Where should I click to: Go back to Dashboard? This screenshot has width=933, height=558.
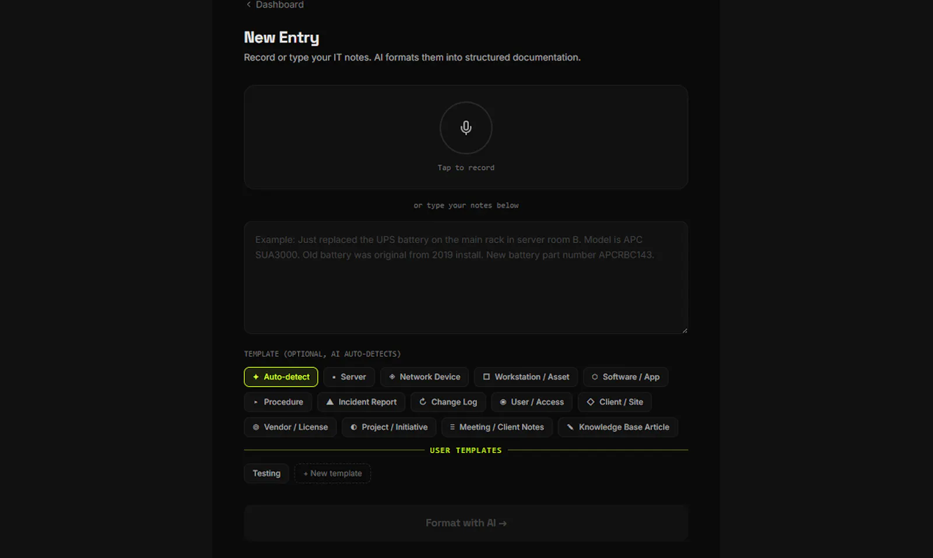(275, 5)
